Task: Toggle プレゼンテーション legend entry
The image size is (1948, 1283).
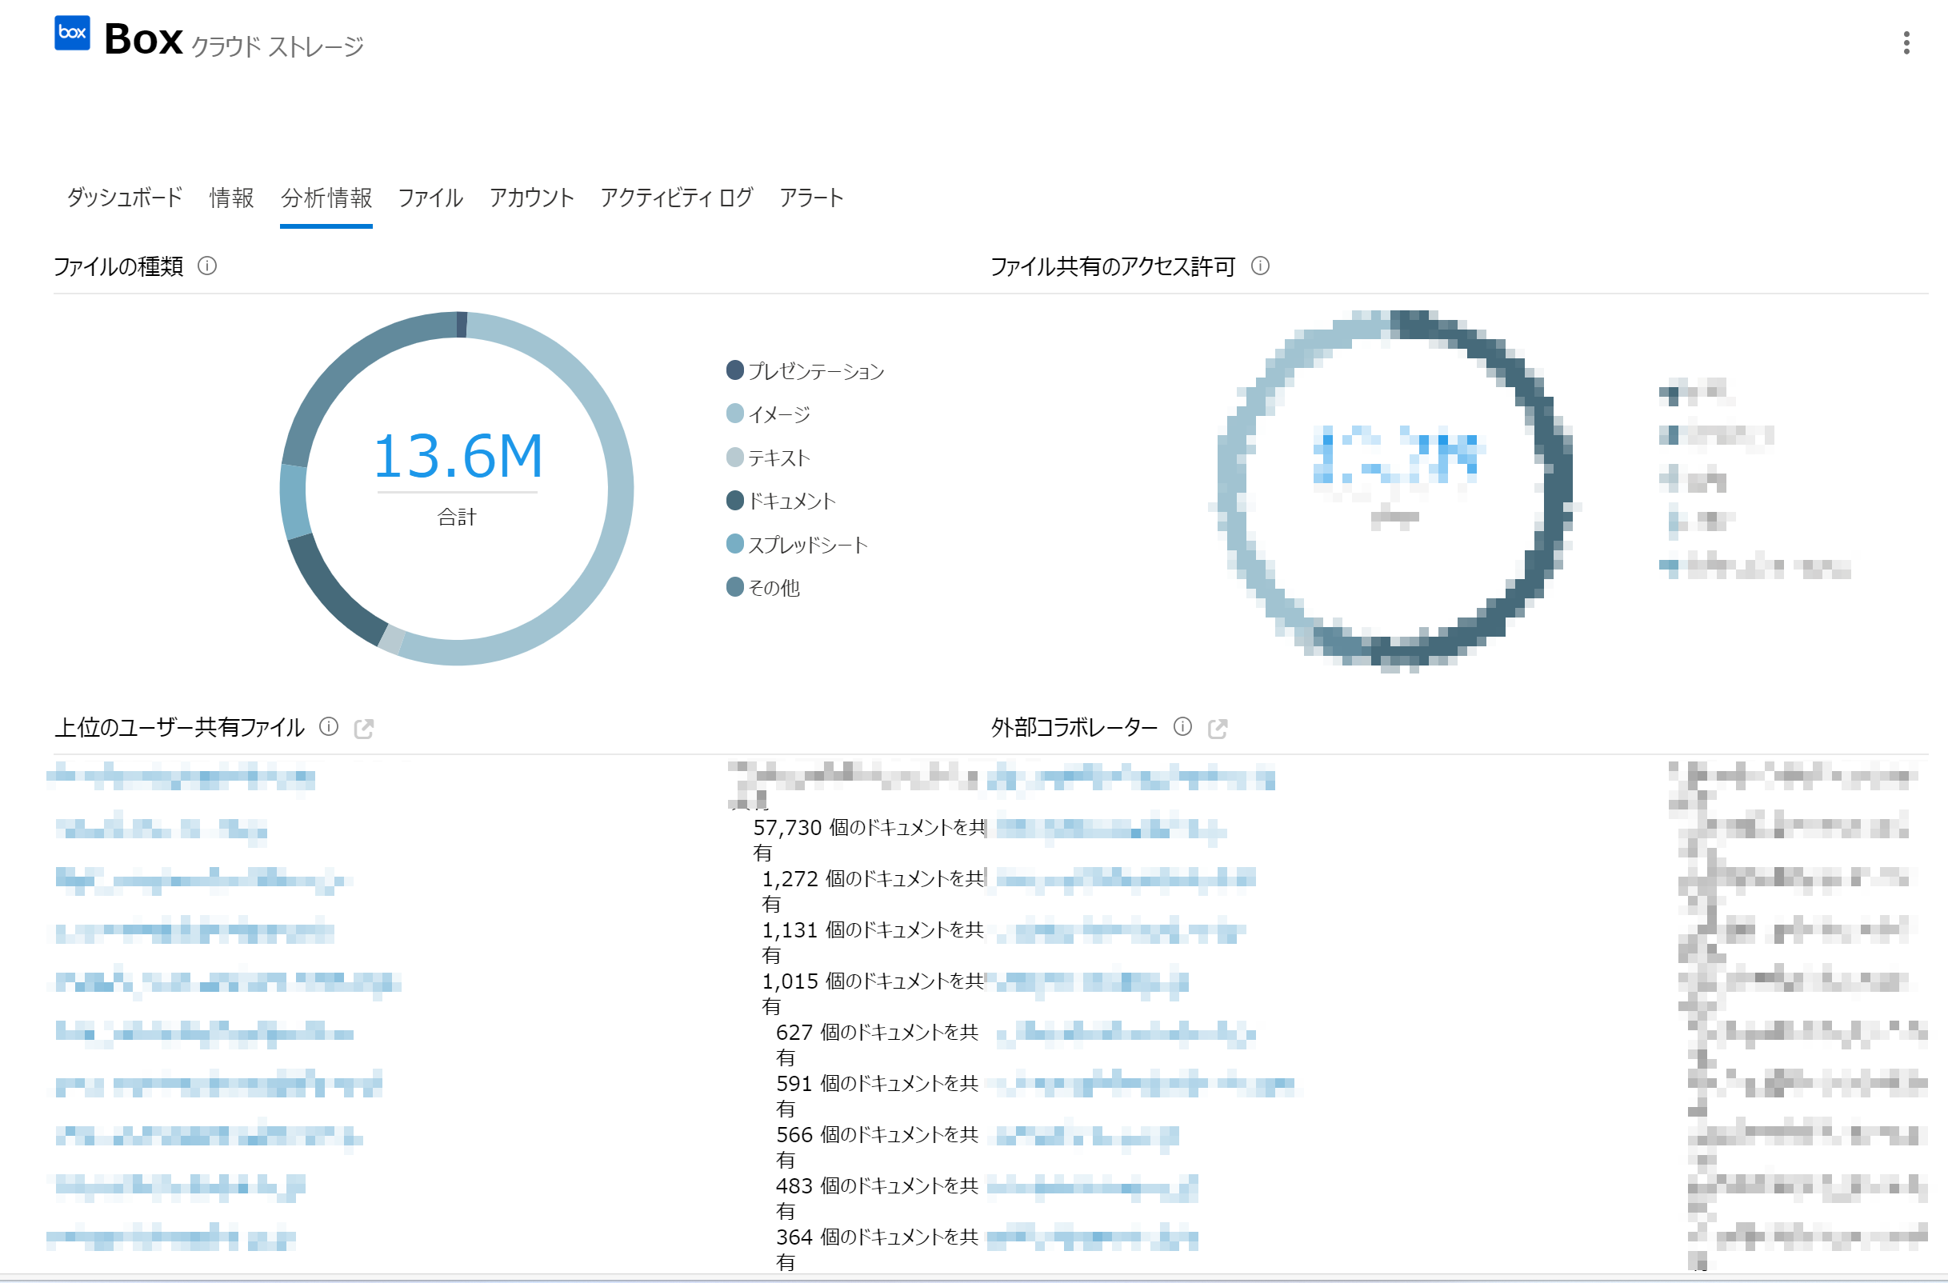Action: [815, 370]
